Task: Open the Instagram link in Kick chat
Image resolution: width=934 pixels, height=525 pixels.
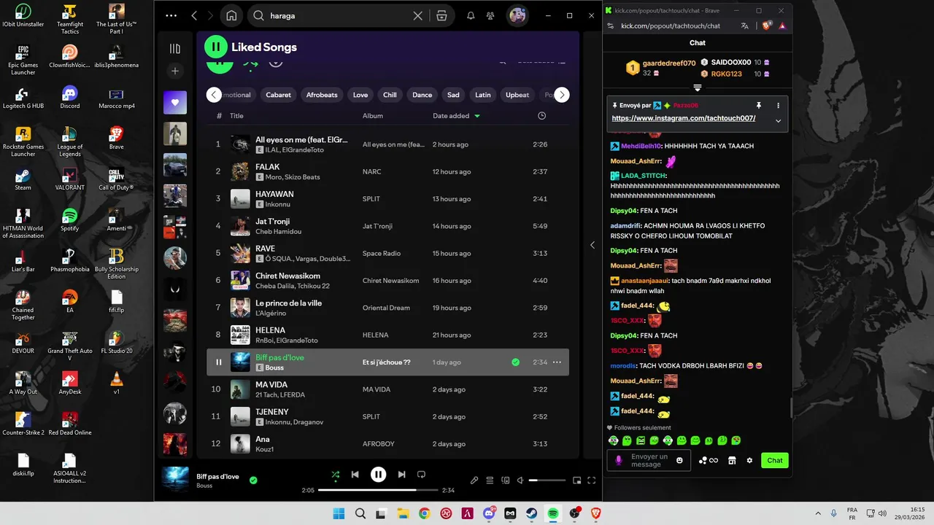Action: pyautogui.click(x=683, y=118)
